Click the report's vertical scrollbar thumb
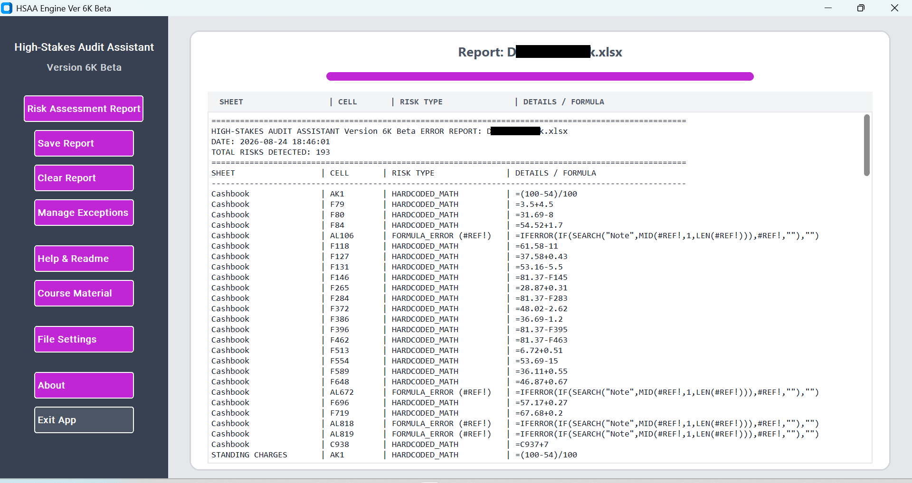 [x=867, y=145]
